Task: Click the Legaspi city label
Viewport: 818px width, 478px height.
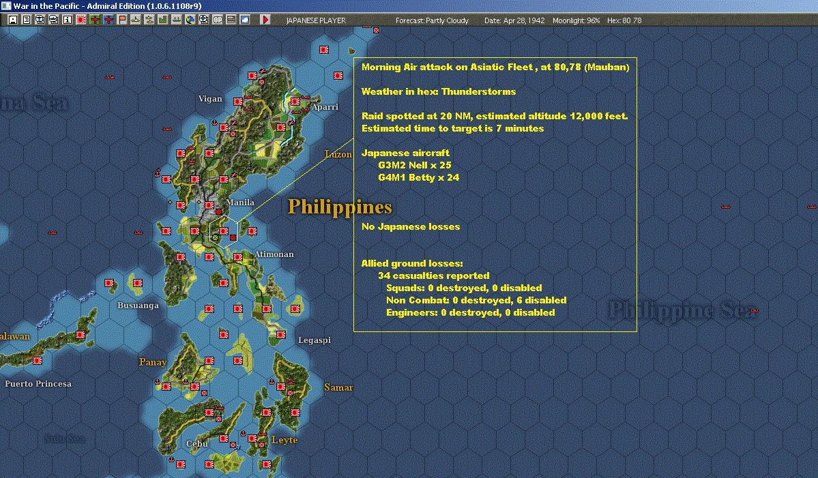Action: 314,340
